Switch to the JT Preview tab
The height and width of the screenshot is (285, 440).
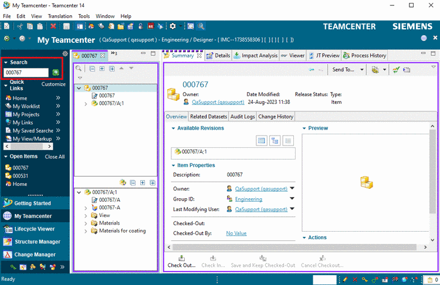point(324,56)
